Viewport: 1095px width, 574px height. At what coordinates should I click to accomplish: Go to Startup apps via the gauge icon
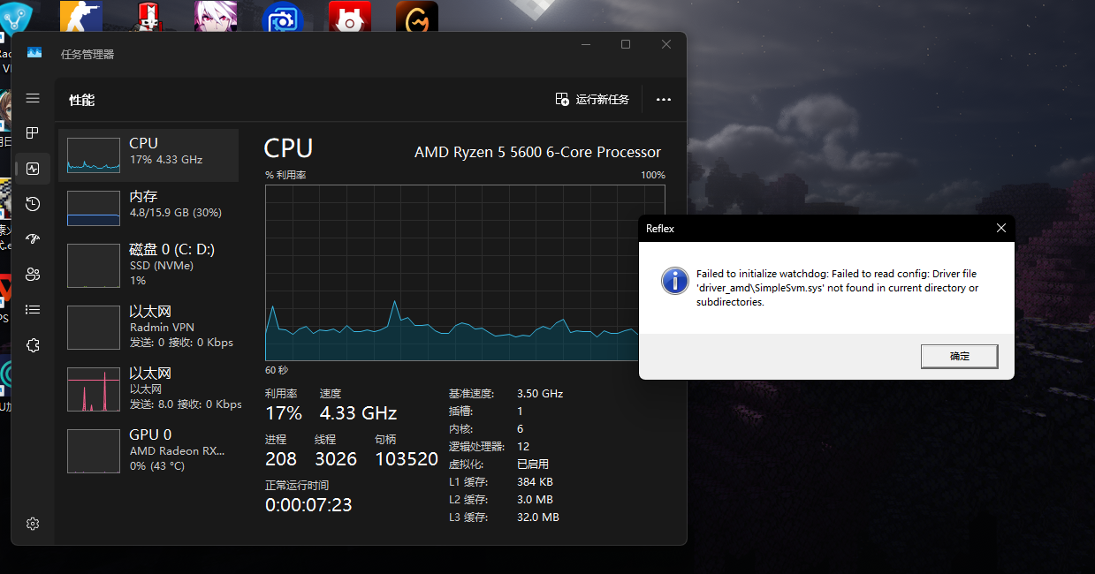click(x=33, y=238)
